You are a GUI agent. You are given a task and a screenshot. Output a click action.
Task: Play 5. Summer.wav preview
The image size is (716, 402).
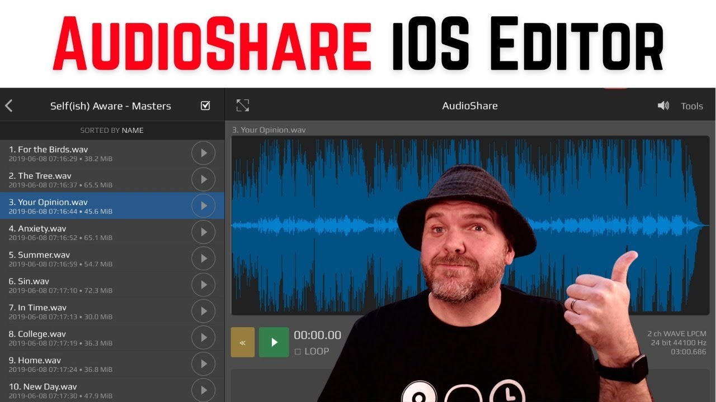pos(203,259)
